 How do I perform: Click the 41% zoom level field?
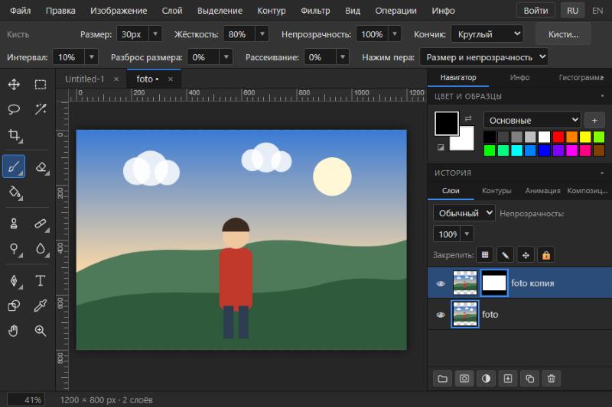pyautogui.click(x=26, y=399)
